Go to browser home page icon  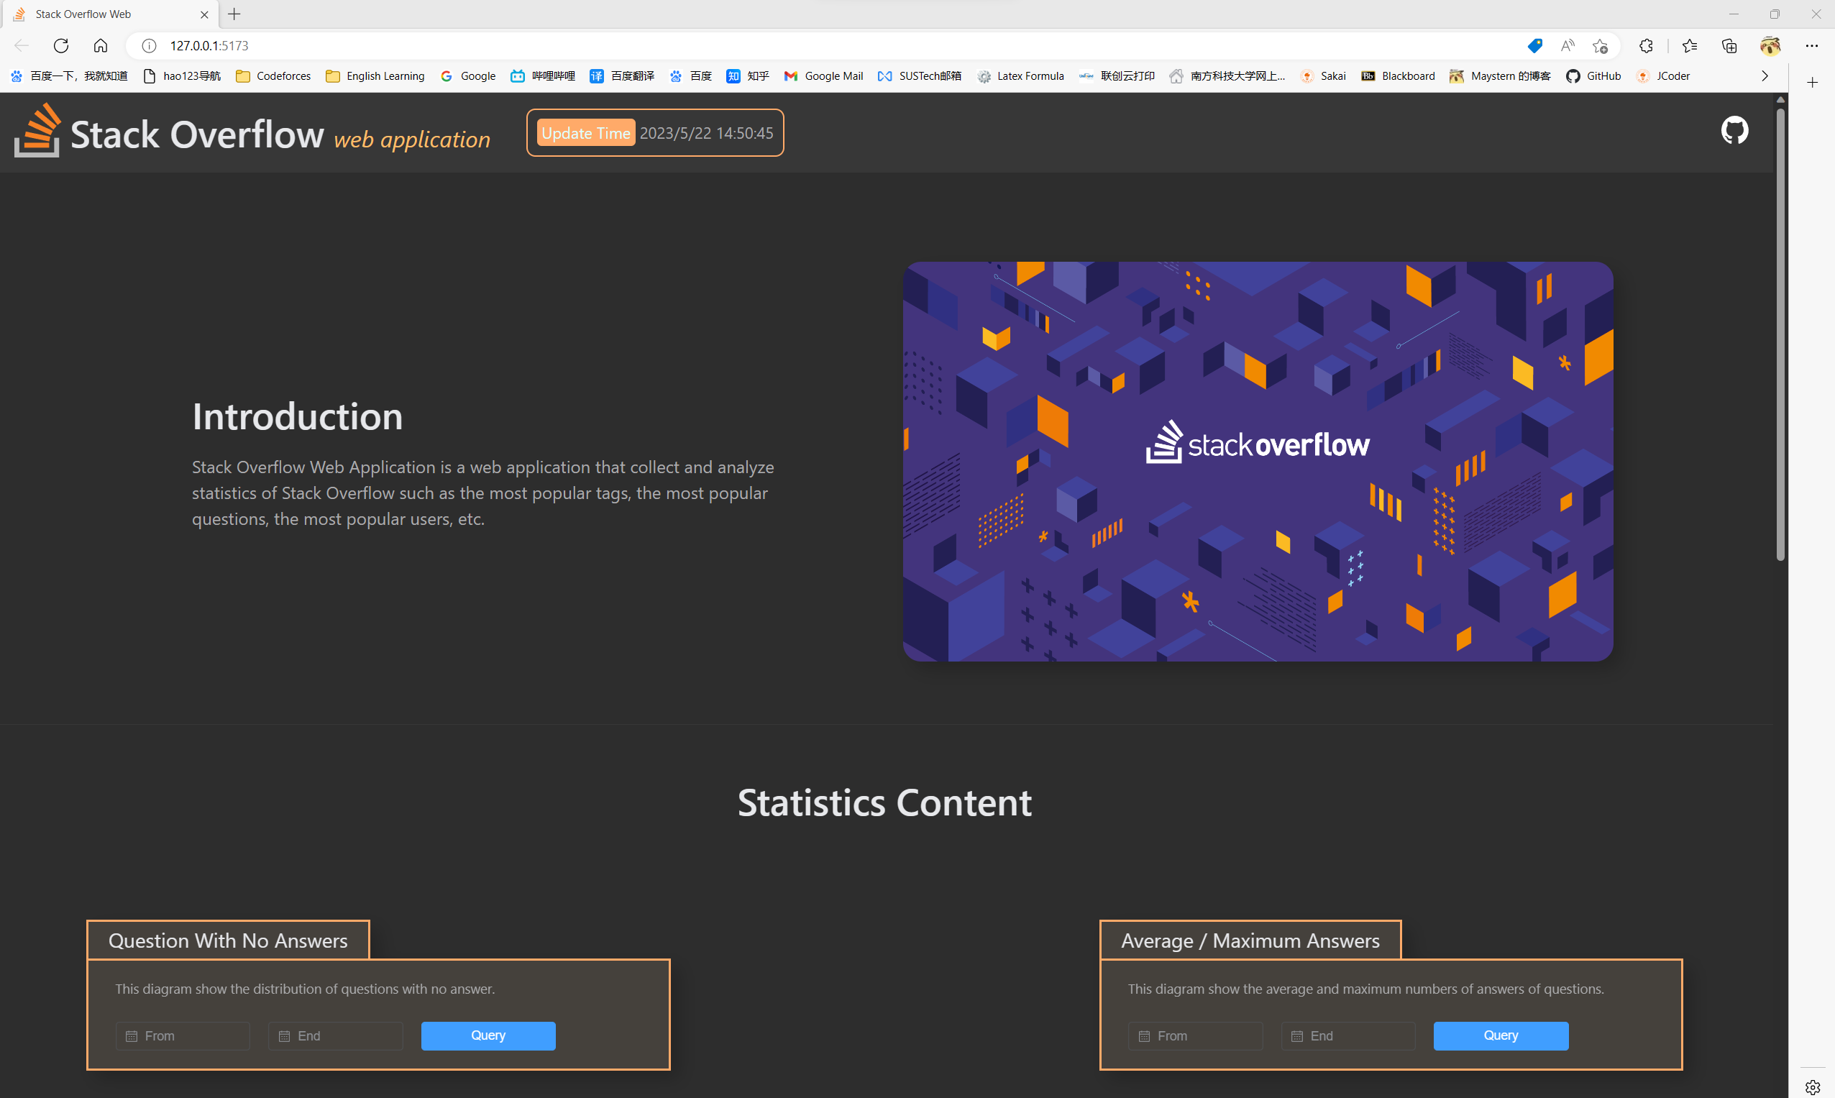[x=101, y=46]
